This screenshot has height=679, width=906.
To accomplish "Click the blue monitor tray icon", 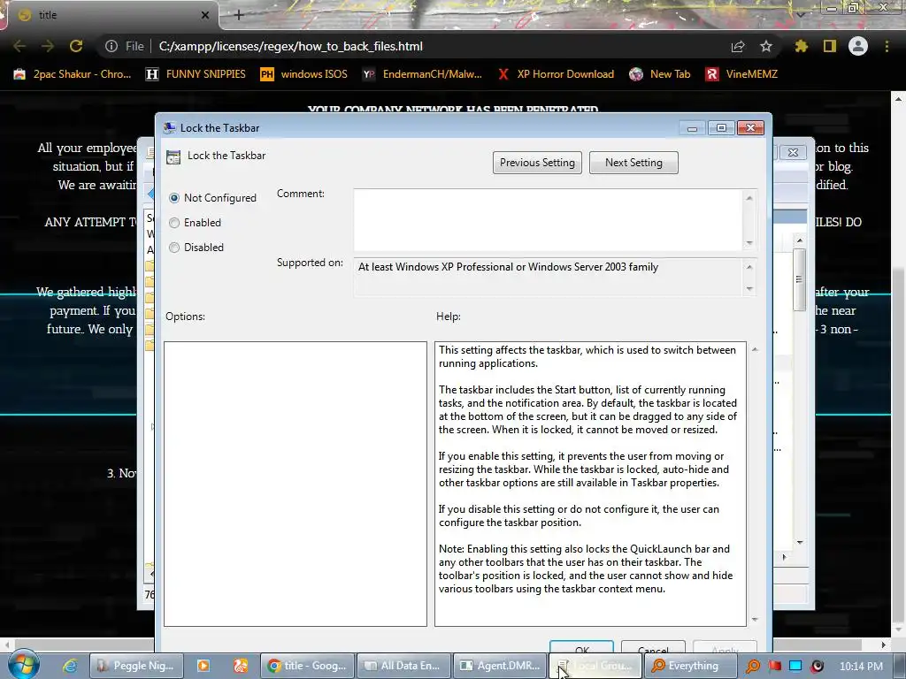I will click(795, 666).
